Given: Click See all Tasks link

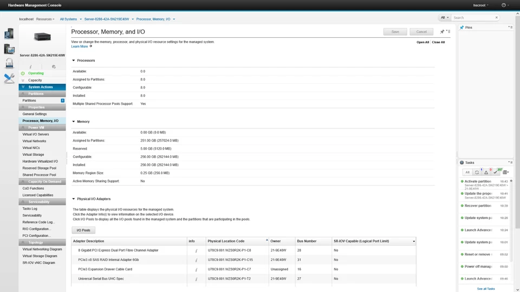Looking at the screenshot, I should click(x=485, y=289).
